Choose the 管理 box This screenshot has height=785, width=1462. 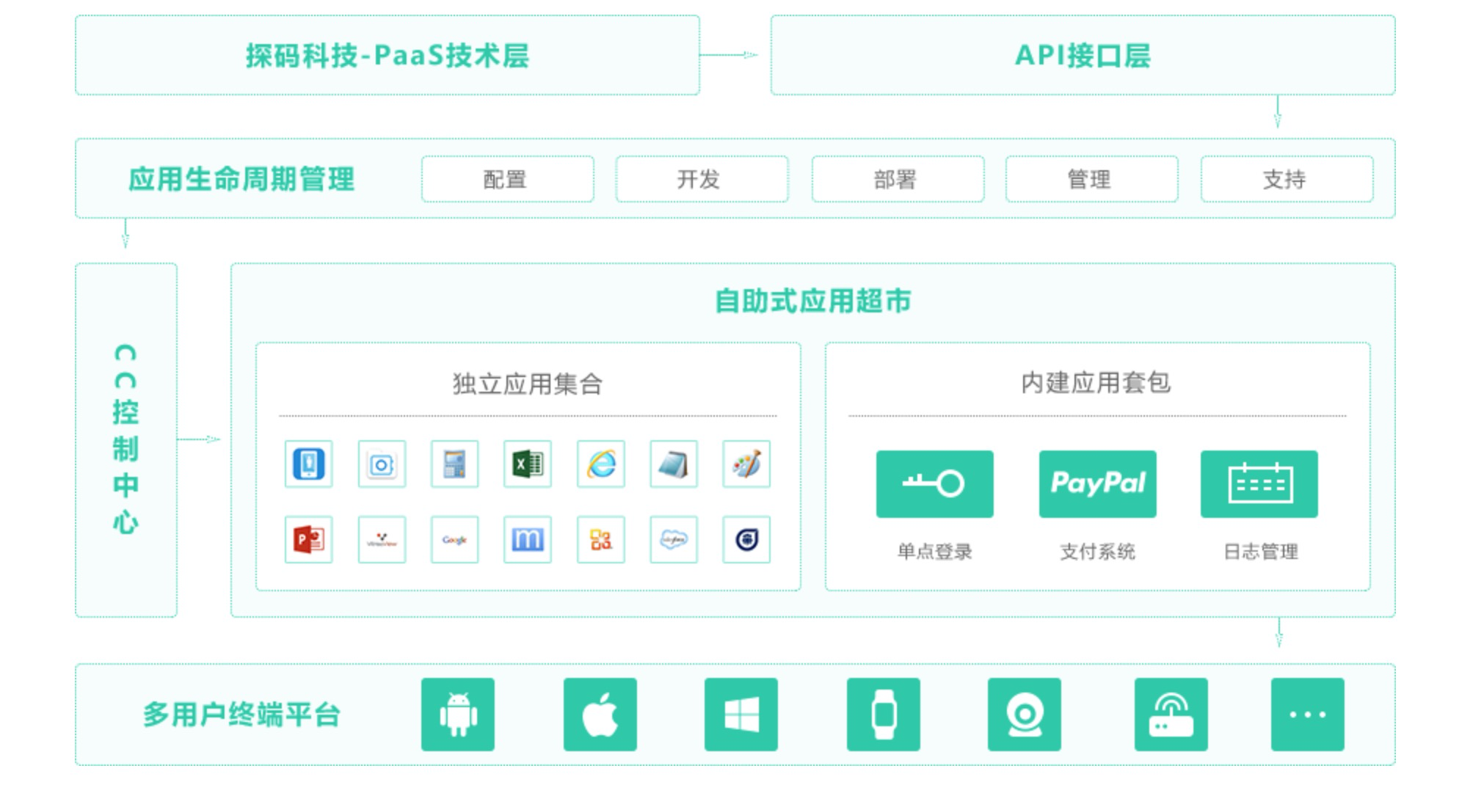[x=1091, y=179]
